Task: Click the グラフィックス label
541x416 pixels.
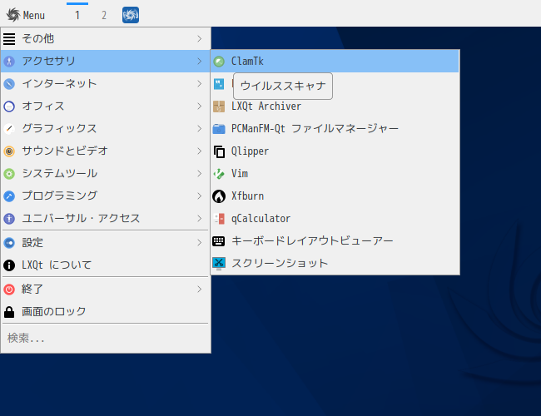Action: (x=59, y=128)
